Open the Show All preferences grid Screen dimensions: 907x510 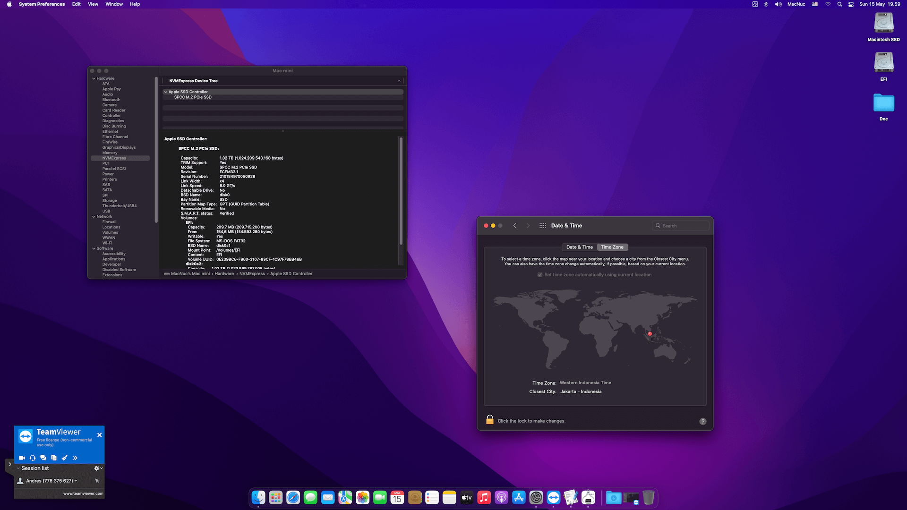(x=542, y=225)
